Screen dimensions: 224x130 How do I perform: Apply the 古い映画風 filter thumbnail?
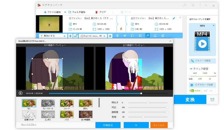click(x=85, y=114)
